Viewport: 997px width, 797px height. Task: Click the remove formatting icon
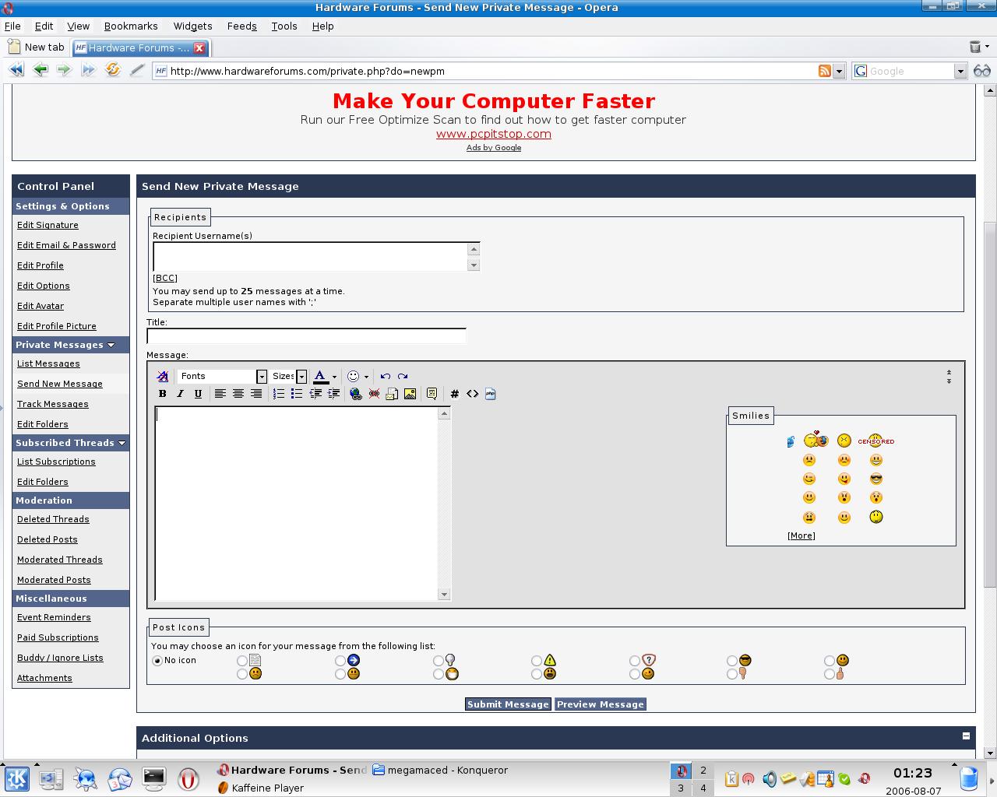[163, 376]
